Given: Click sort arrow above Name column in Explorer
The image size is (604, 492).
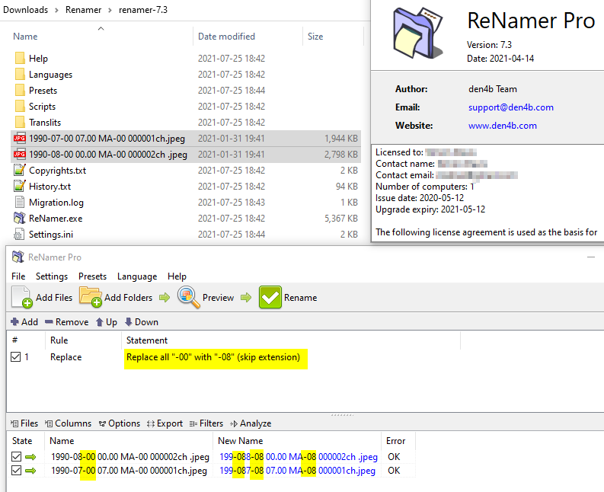Looking at the screenshot, I should tap(101, 28).
